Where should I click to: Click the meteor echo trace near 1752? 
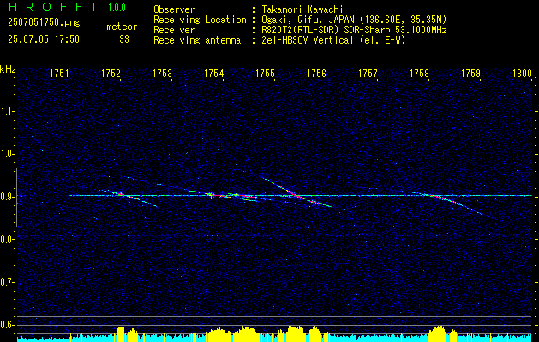pos(129,198)
